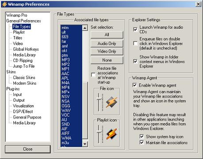Open Classic Skins page

pyautogui.click(x=24, y=77)
